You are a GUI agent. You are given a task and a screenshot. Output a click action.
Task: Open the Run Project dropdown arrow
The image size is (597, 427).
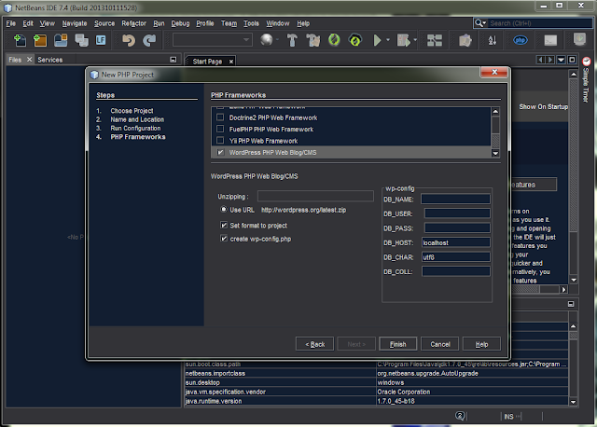(388, 40)
